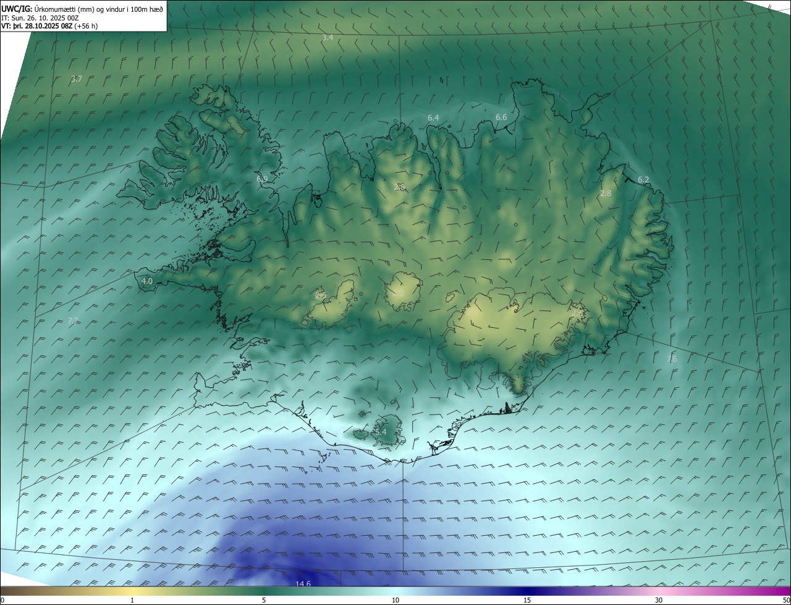Click the 6.2 value on the east coast
The height and width of the screenshot is (605, 791).
[643, 179]
